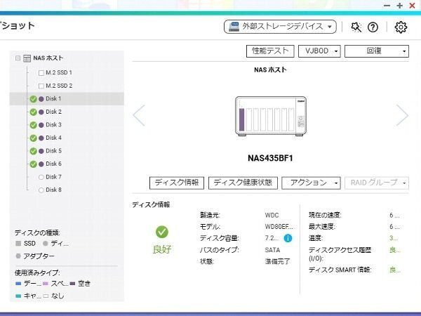Screen dimensions: 421x316
Task: Select M.2 SSD 1 in tree
Action: click(x=59, y=72)
